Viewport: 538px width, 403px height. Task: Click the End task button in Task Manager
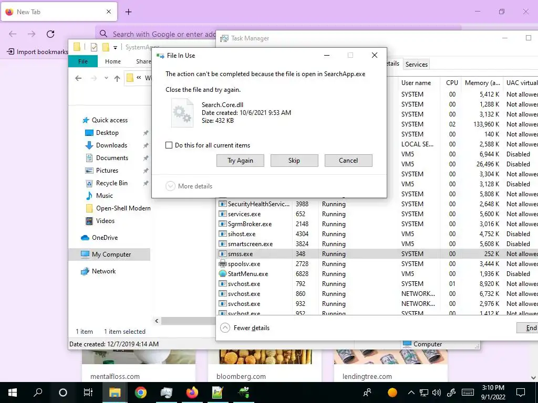[x=527, y=328]
